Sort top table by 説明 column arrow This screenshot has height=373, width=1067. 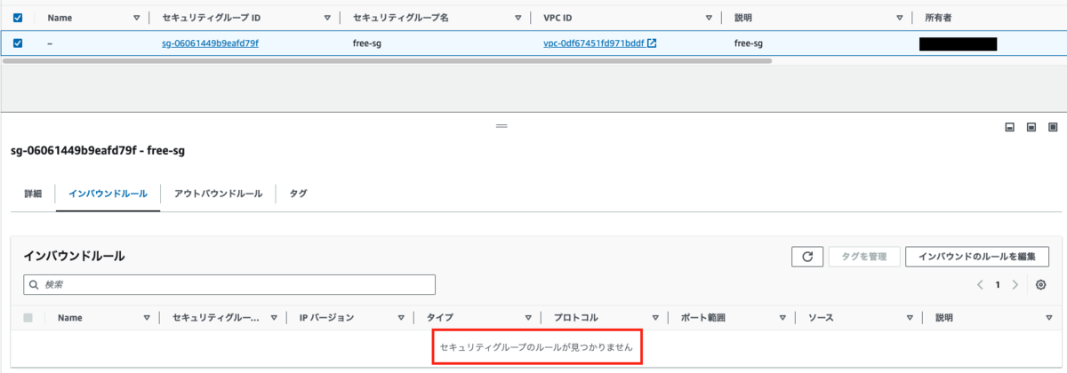click(x=901, y=17)
